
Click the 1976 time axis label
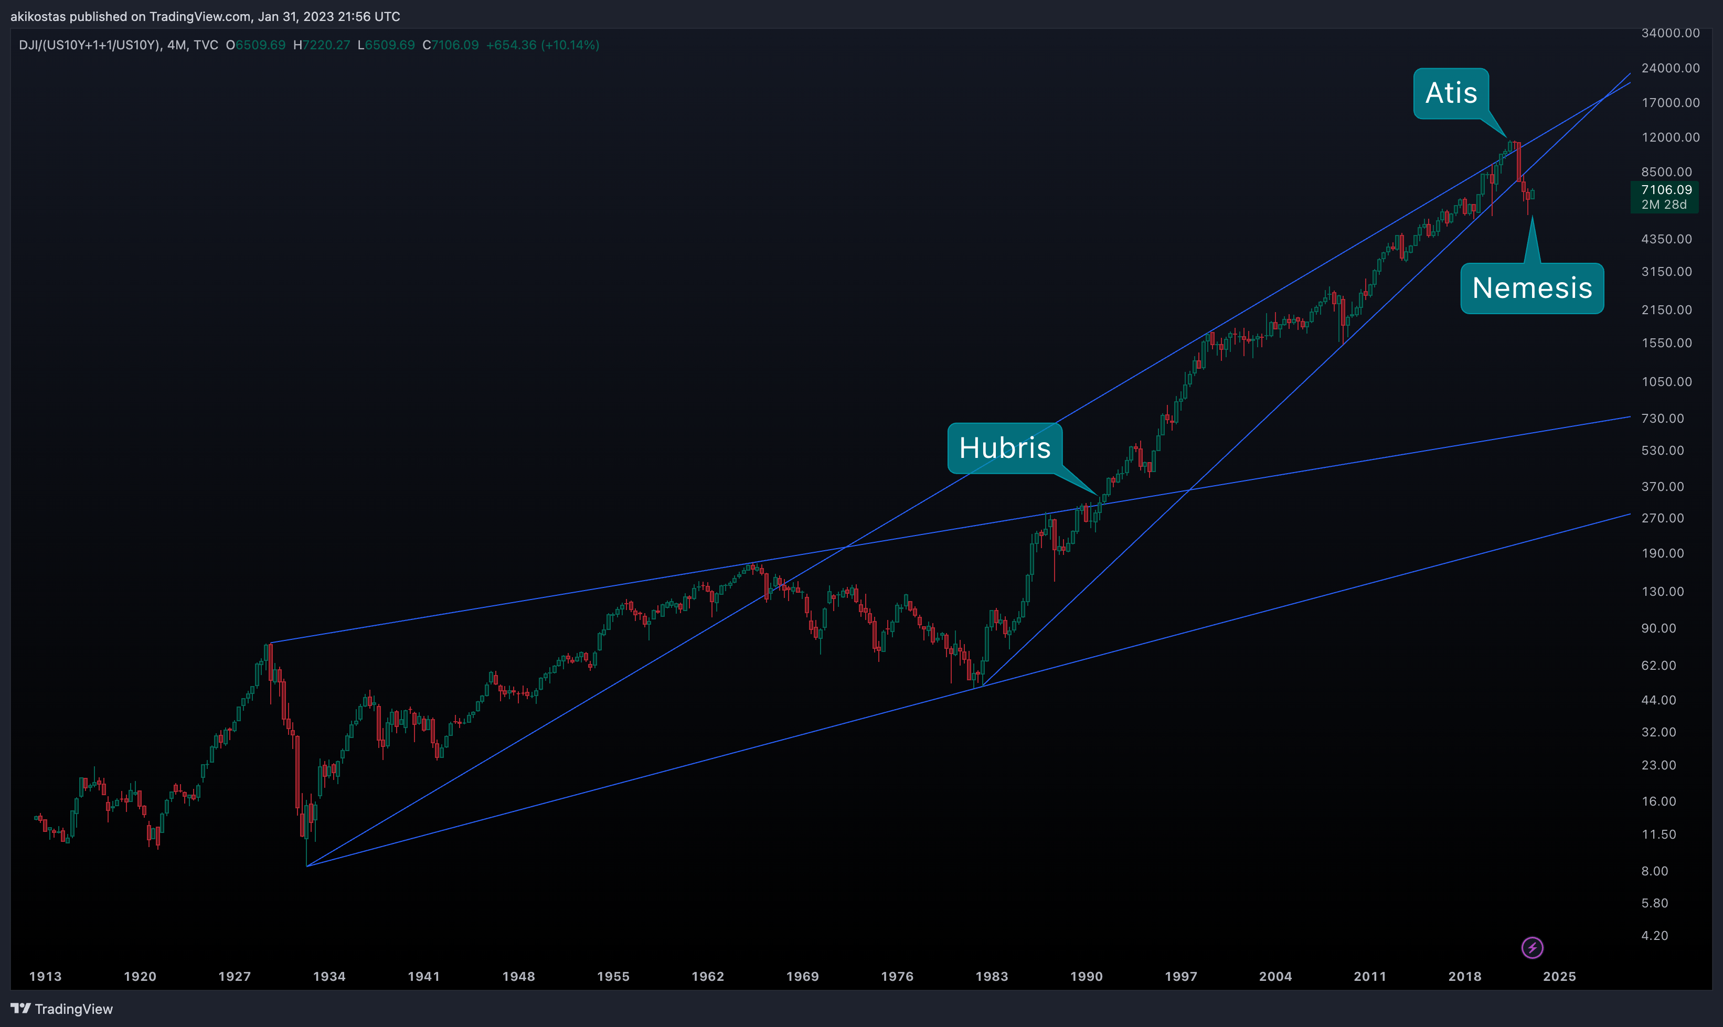pyautogui.click(x=897, y=977)
